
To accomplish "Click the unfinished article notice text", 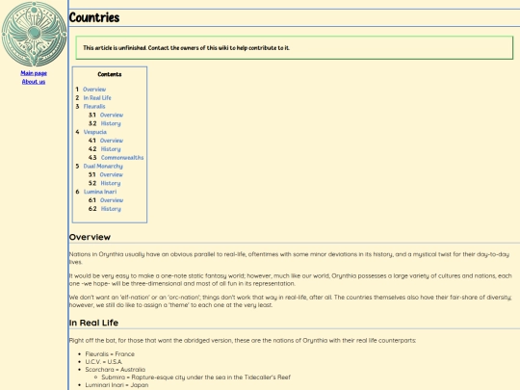I will coord(186,48).
